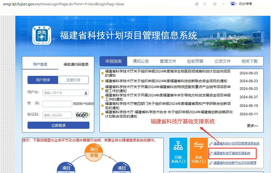Click the Fujian science department logo

click(x=43, y=37)
